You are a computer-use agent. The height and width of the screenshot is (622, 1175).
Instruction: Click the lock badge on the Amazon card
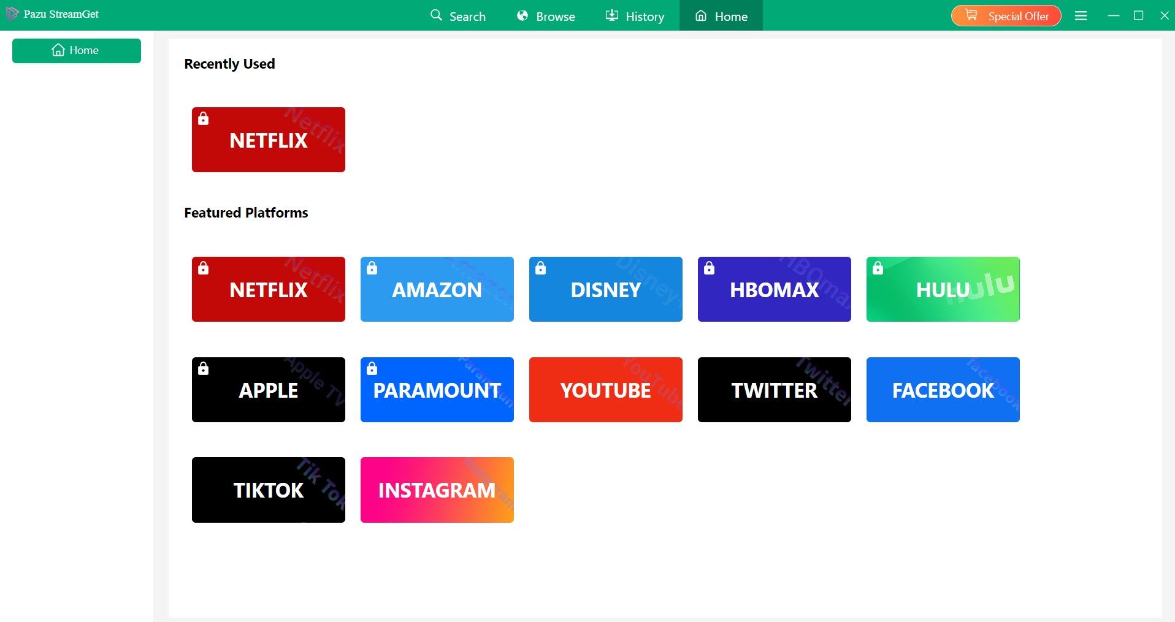[x=372, y=268]
